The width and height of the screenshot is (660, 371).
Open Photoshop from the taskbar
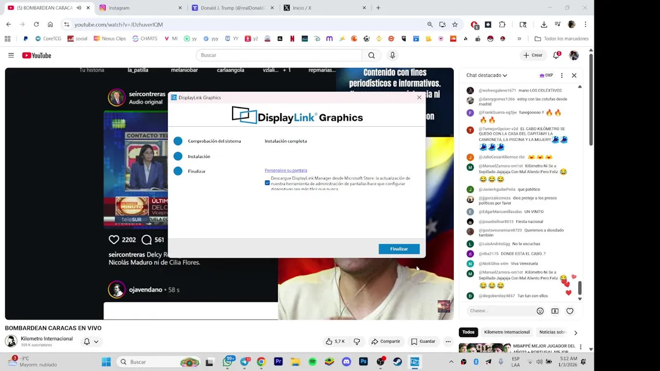(x=364, y=362)
